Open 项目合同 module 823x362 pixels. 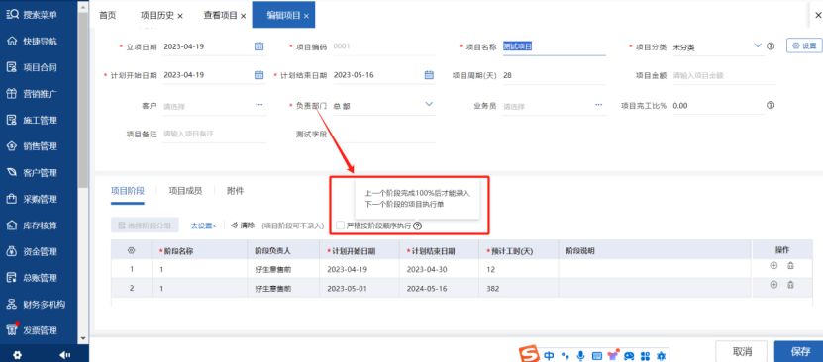[x=32, y=67]
